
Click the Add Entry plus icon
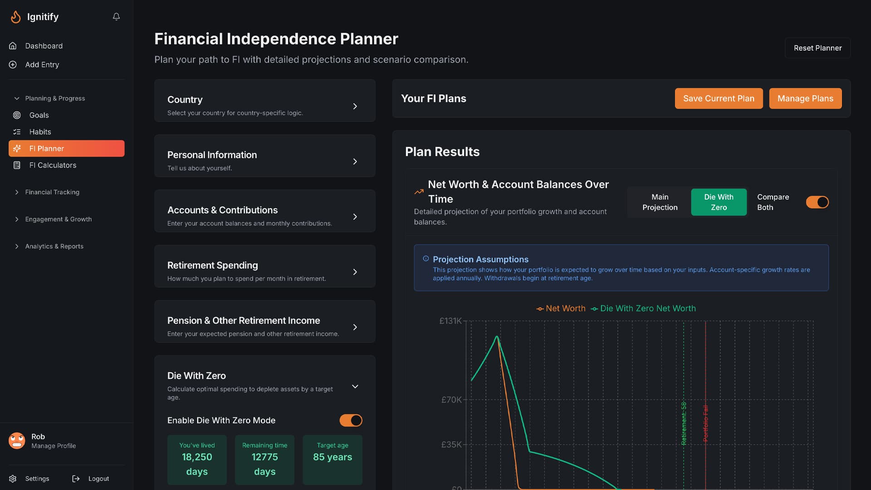[13, 64]
